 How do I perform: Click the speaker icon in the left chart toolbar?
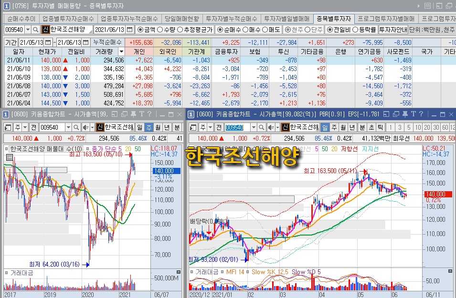point(85,127)
